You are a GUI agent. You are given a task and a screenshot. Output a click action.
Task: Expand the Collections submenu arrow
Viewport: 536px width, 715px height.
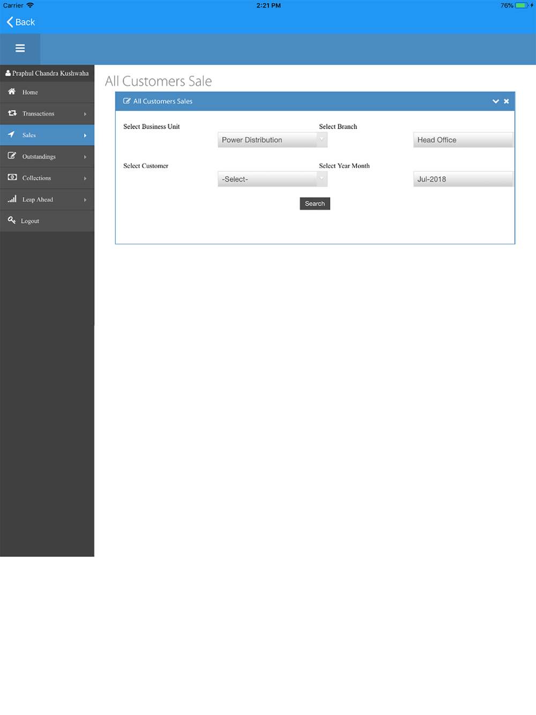[x=85, y=178]
